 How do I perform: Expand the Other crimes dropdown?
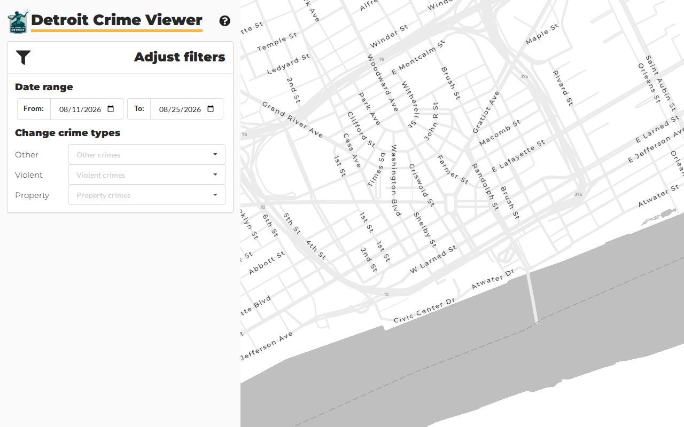[x=147, y=154]
